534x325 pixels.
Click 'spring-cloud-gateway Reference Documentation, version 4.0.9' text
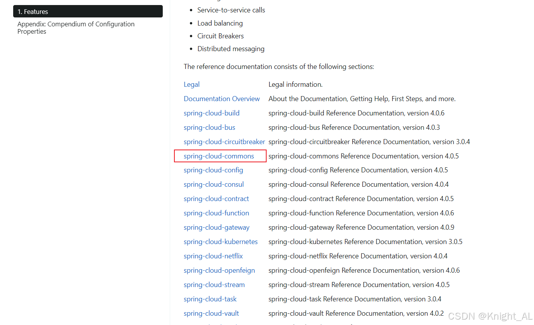362,227
